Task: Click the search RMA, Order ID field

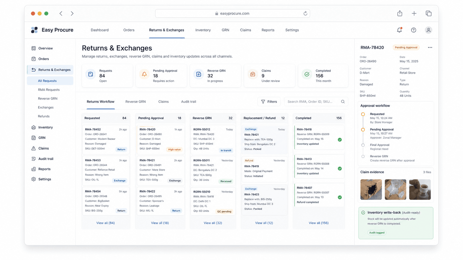Action: [x=316, y=102]
